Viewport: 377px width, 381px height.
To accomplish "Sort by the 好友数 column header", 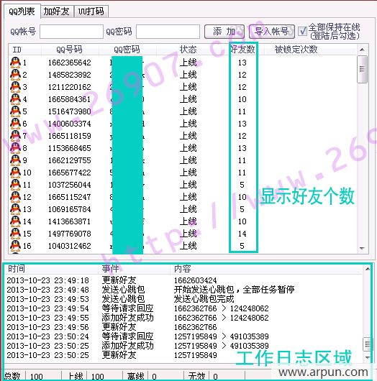I will (242, 50).
